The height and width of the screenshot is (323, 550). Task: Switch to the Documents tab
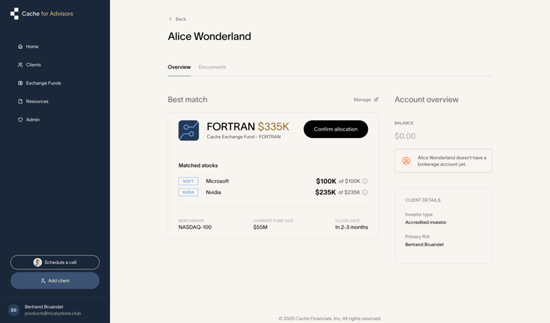pyautogui.click(x=212, y=67)
